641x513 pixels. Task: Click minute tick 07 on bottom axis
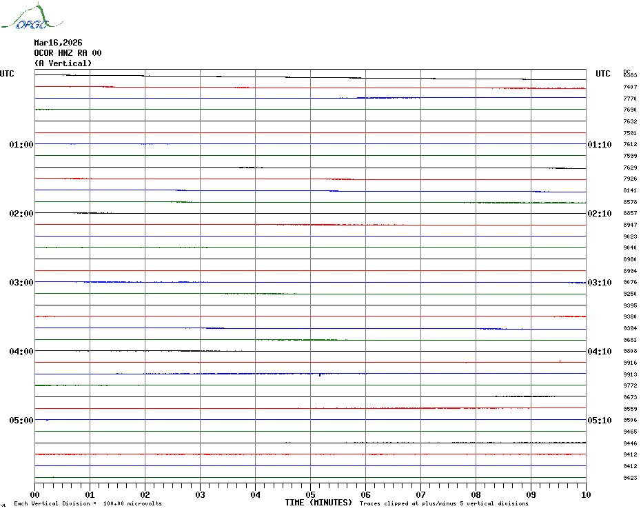pos(420,494)
